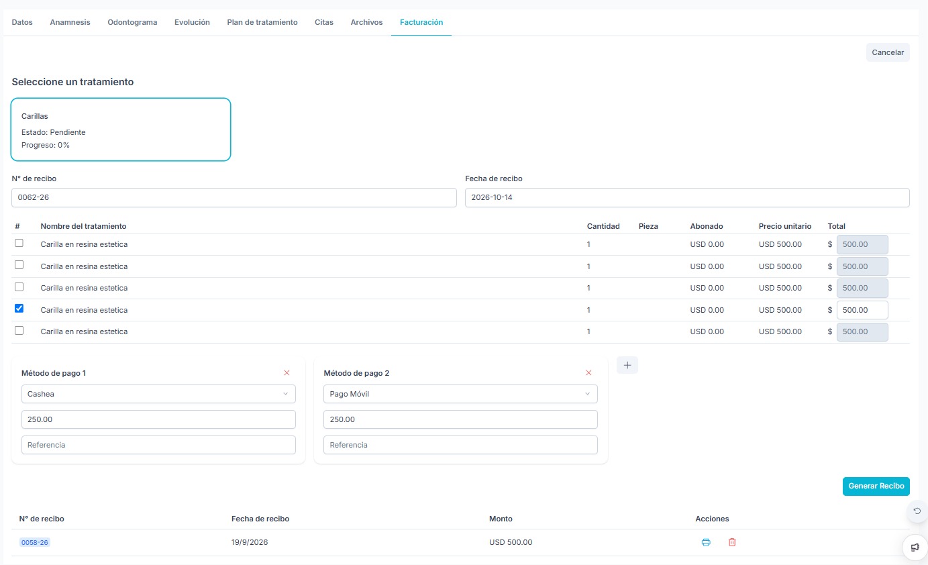Select the Evolución tab
Viewport: 928px width, 565px height.
(x=192, y=22)
